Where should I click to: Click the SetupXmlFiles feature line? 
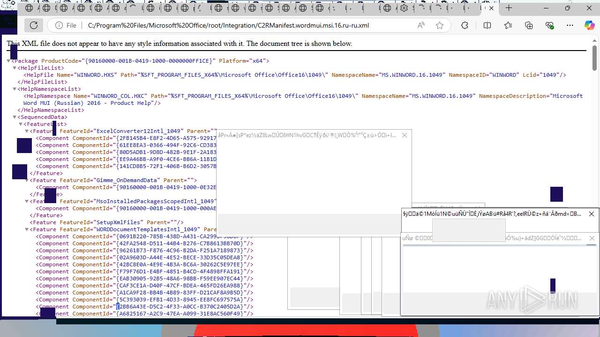tap(107, 222)
